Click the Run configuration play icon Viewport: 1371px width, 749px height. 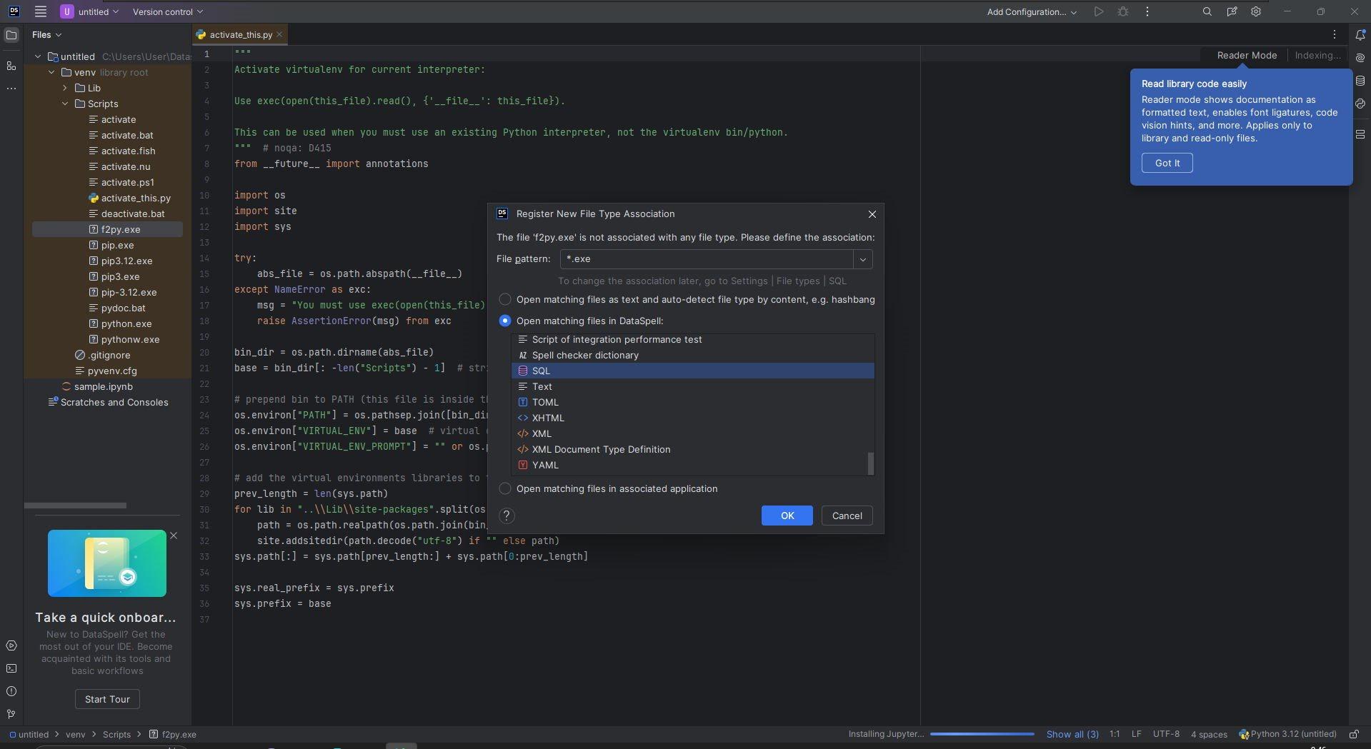(1099, 11)
